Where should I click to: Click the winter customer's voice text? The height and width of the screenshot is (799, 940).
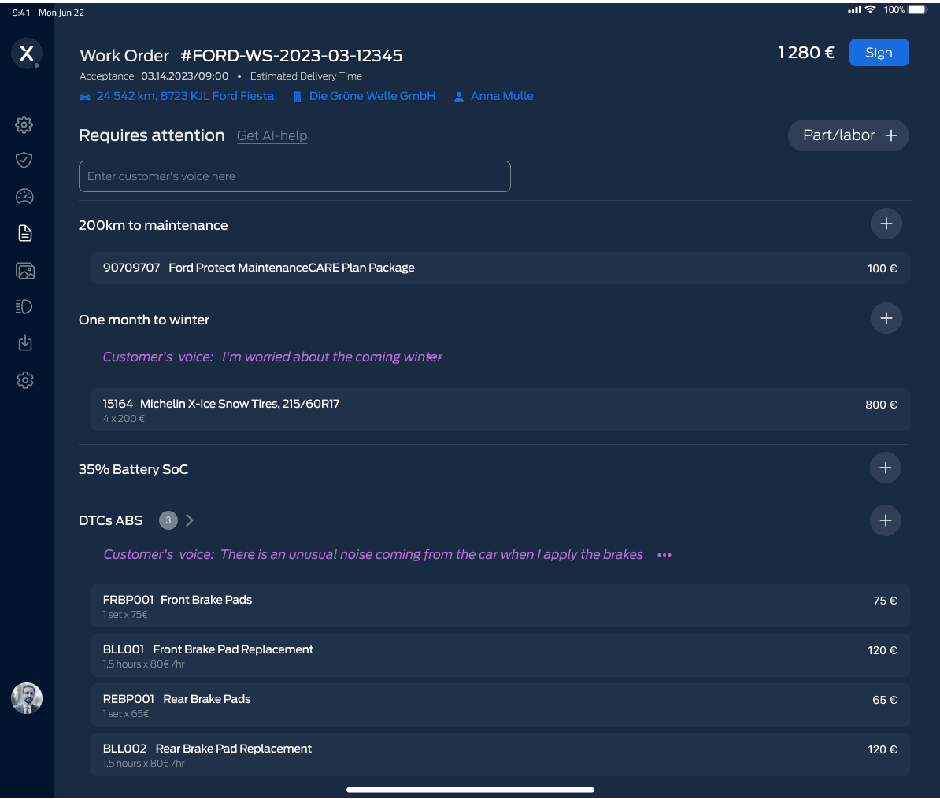pos(272,357)
